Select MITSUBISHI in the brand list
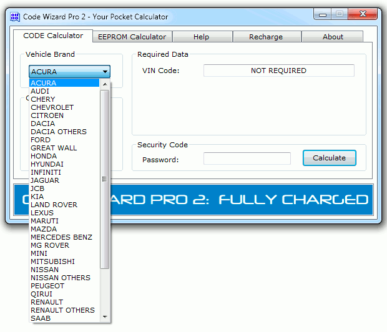This screenshot has height=332, width=387. [x=64, y=261]
